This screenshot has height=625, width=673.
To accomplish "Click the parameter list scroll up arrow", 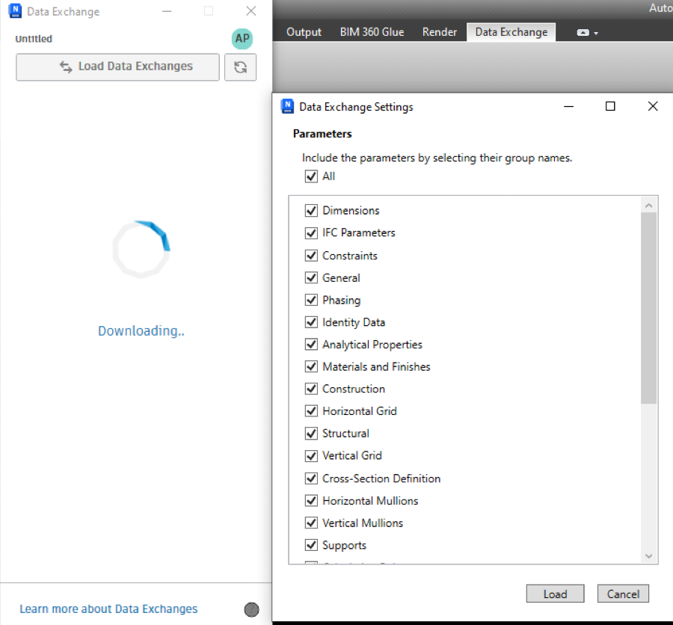I will pos(648,206).
